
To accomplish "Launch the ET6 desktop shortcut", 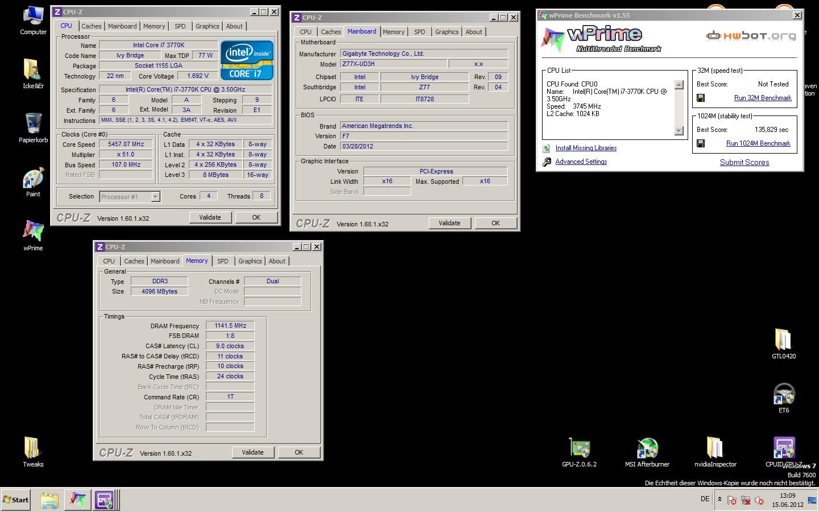I will point(784,398).
